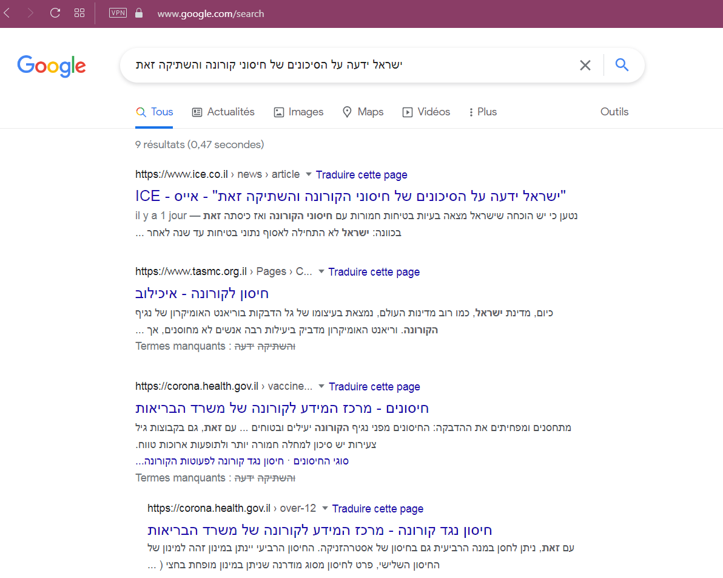Open the Maps tab

click(363, 112)
